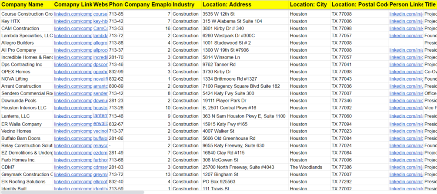
Task: Open the Key HTX website link
Action: pos(100,21)
